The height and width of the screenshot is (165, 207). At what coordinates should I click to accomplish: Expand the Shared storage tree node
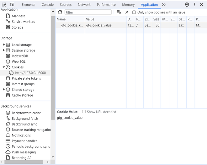pyautogui.click(x=4, y=89)
